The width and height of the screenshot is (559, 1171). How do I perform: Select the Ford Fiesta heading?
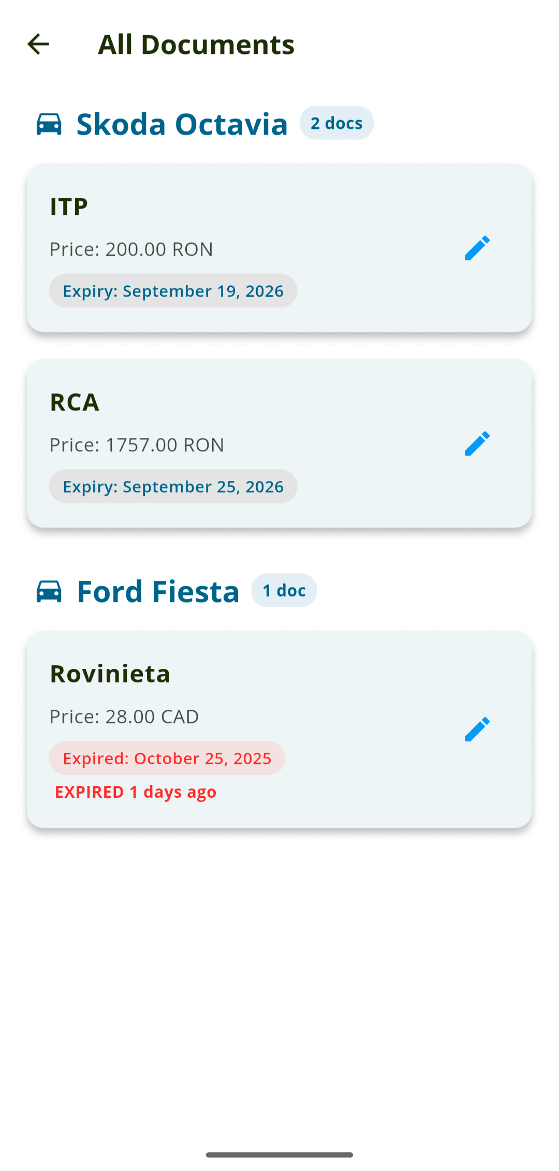tap(158, 591)
